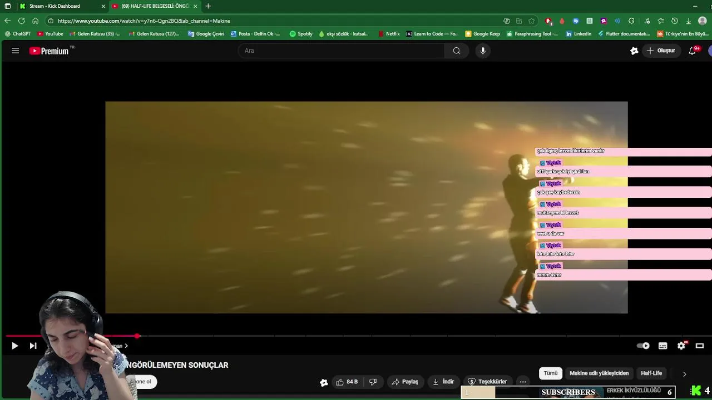Screen dimensions: 712x400
Task: Switch to the HALF-LIFE BELGESELİ tab
Action: (x=155, y=6)
